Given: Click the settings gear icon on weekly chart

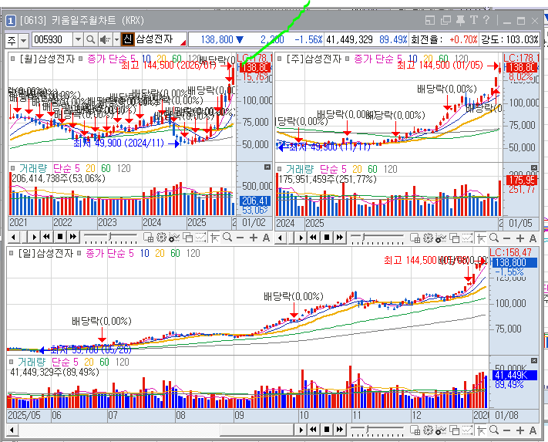Looking at the screenshot, I should (x=428, y=238).
